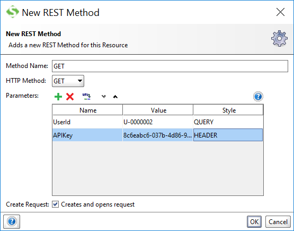This screenshot has width=294, height=231.
Task: Select the QUERY style cell
Action: click(228, 122)
